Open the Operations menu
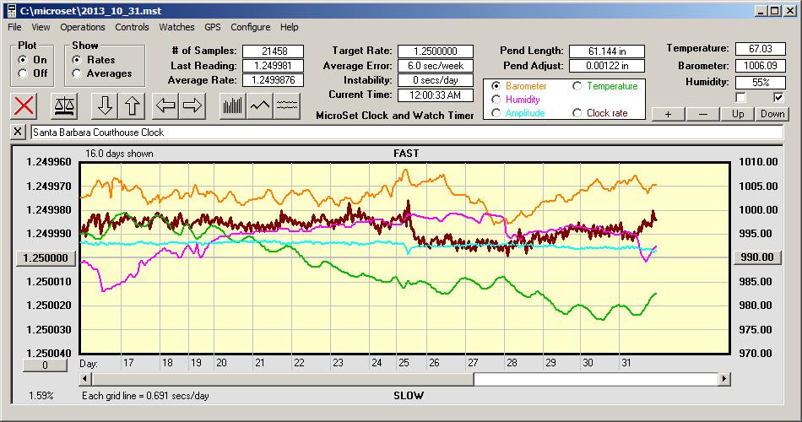The image size is (802, 422). pos(83,27)
